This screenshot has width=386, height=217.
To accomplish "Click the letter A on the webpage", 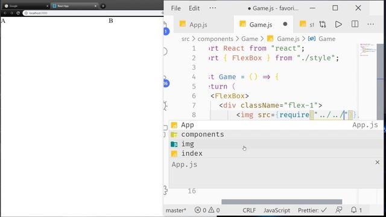I will (3, 21).
